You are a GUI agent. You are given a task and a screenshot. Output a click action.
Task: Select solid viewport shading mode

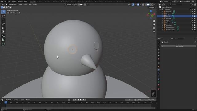point(148,5)
